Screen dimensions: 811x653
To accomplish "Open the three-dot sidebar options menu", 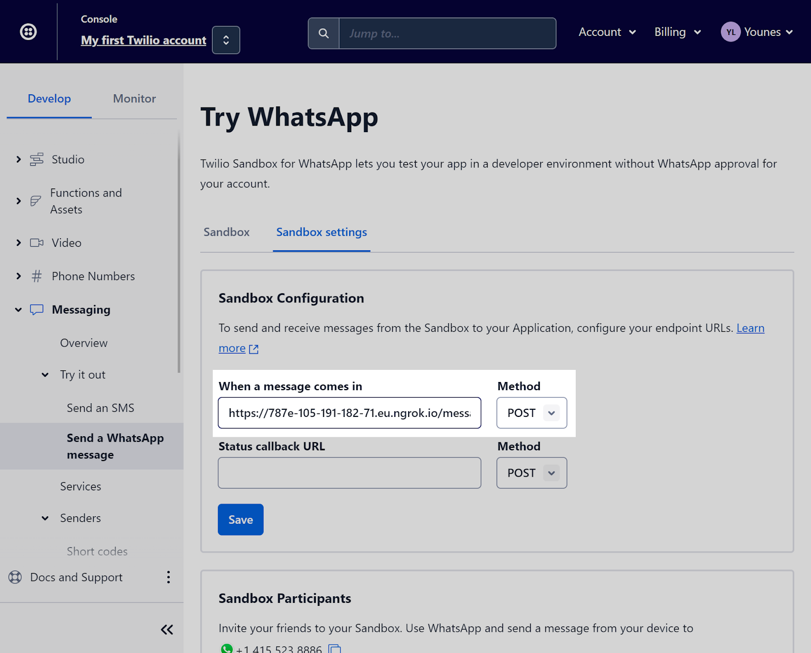I will tap(168, 577).
